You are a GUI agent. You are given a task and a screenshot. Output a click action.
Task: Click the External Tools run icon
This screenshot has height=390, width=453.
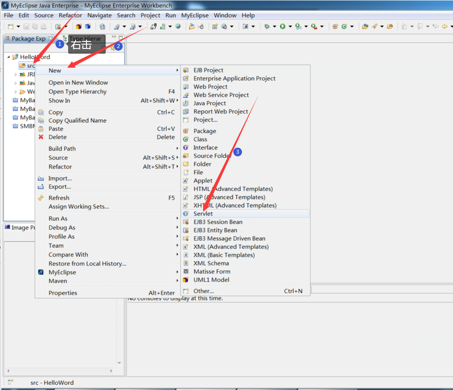314,27
